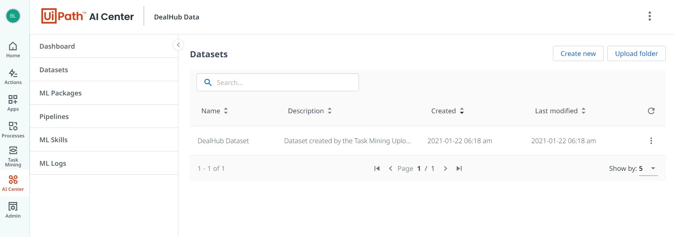The height and width of the screenshot is (237, 674).
Task: Open Apps in the left rail
Action: pos(13,103)
